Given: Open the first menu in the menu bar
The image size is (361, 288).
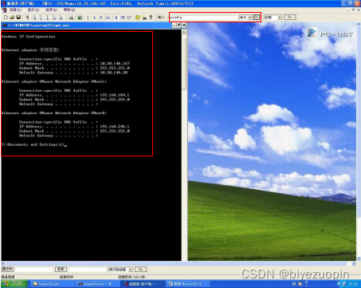Looking at the screenshot, I should (x=15, y=10).
